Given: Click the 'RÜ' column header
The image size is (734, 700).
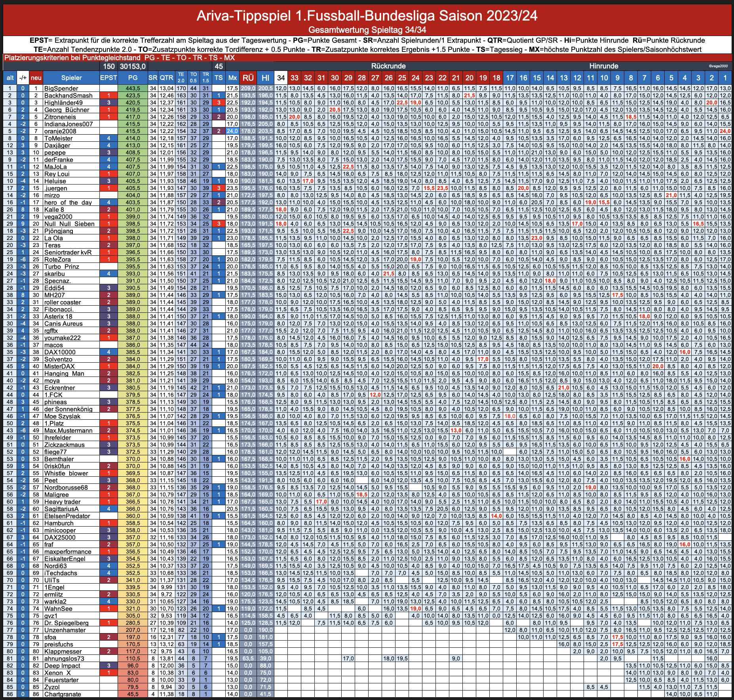Looking at the screenshot, I should [248, 78].
